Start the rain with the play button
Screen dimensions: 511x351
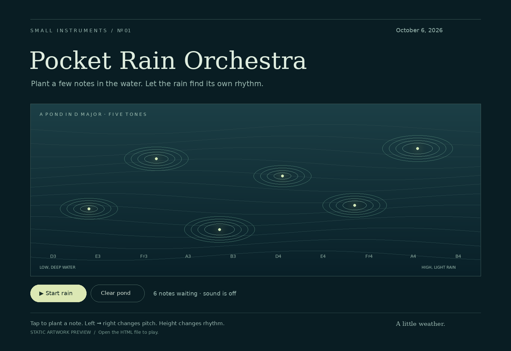pos(58,293)
